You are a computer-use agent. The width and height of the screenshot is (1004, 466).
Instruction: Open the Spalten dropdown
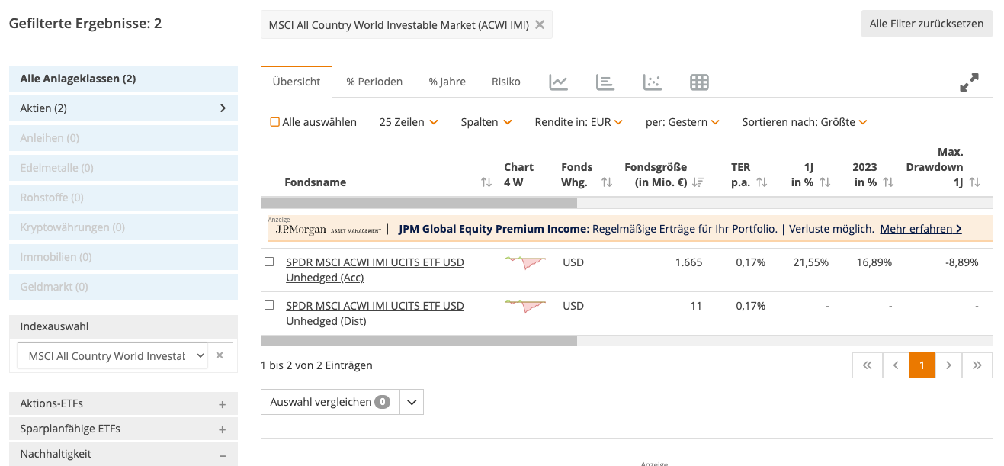pos(486,122)
